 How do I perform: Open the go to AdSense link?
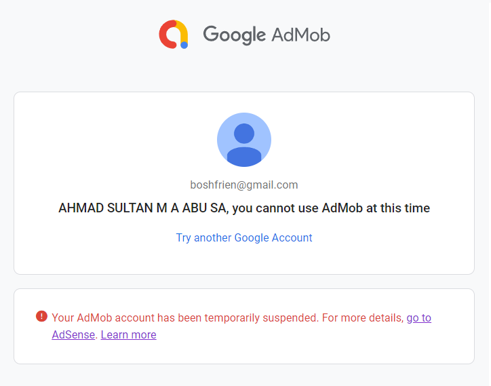pos(418,317)
